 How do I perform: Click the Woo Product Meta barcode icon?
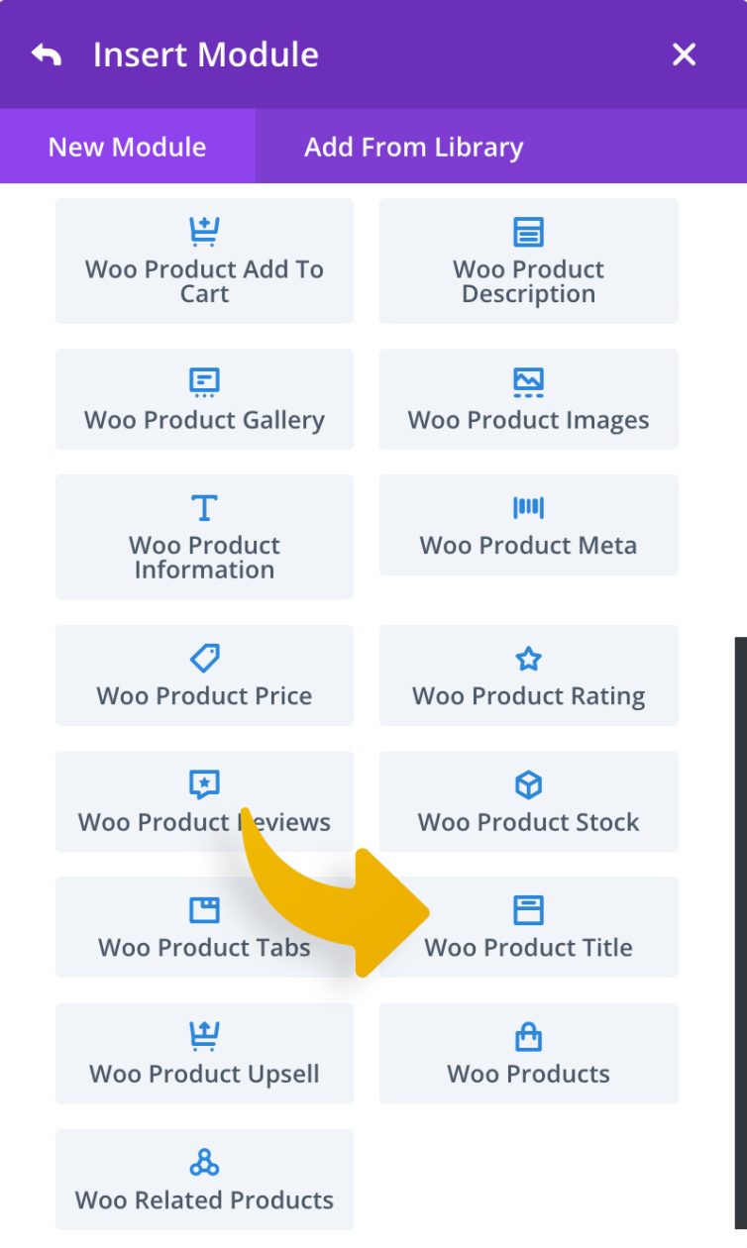[528, 507]
